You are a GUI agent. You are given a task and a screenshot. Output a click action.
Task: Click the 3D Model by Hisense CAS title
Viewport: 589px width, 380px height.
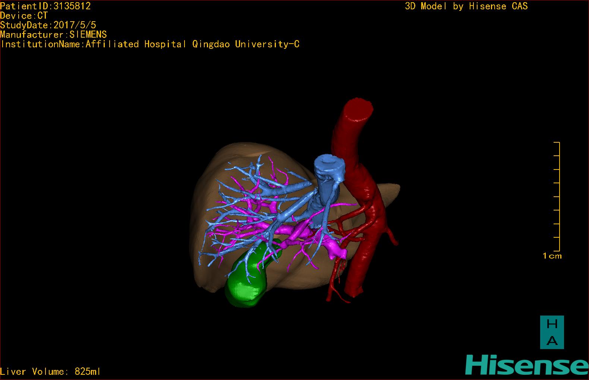pyautogui.click(x=466, y=6)
